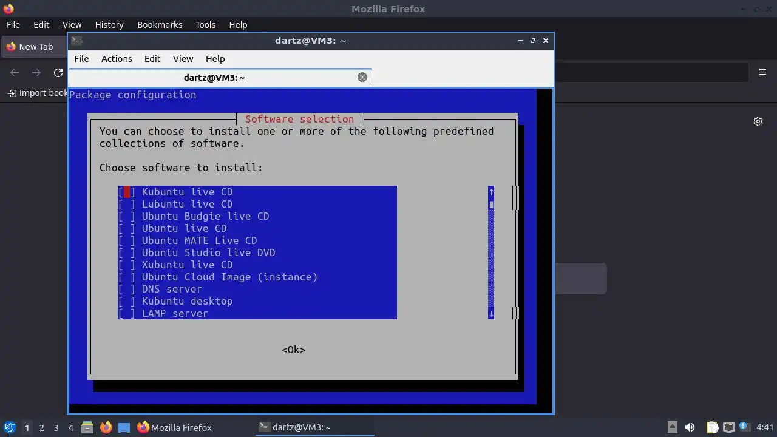The height and width of the screenshot is (437, 777).
Task: Tick the Ubuntu Studio live DVD checkbox
Action: [127, 252]
